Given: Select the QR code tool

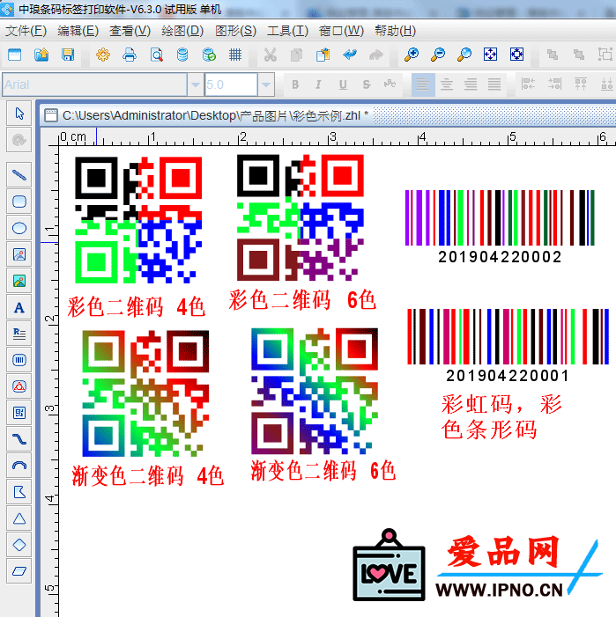Looking at the screenshot, I should tap(19, 413).
